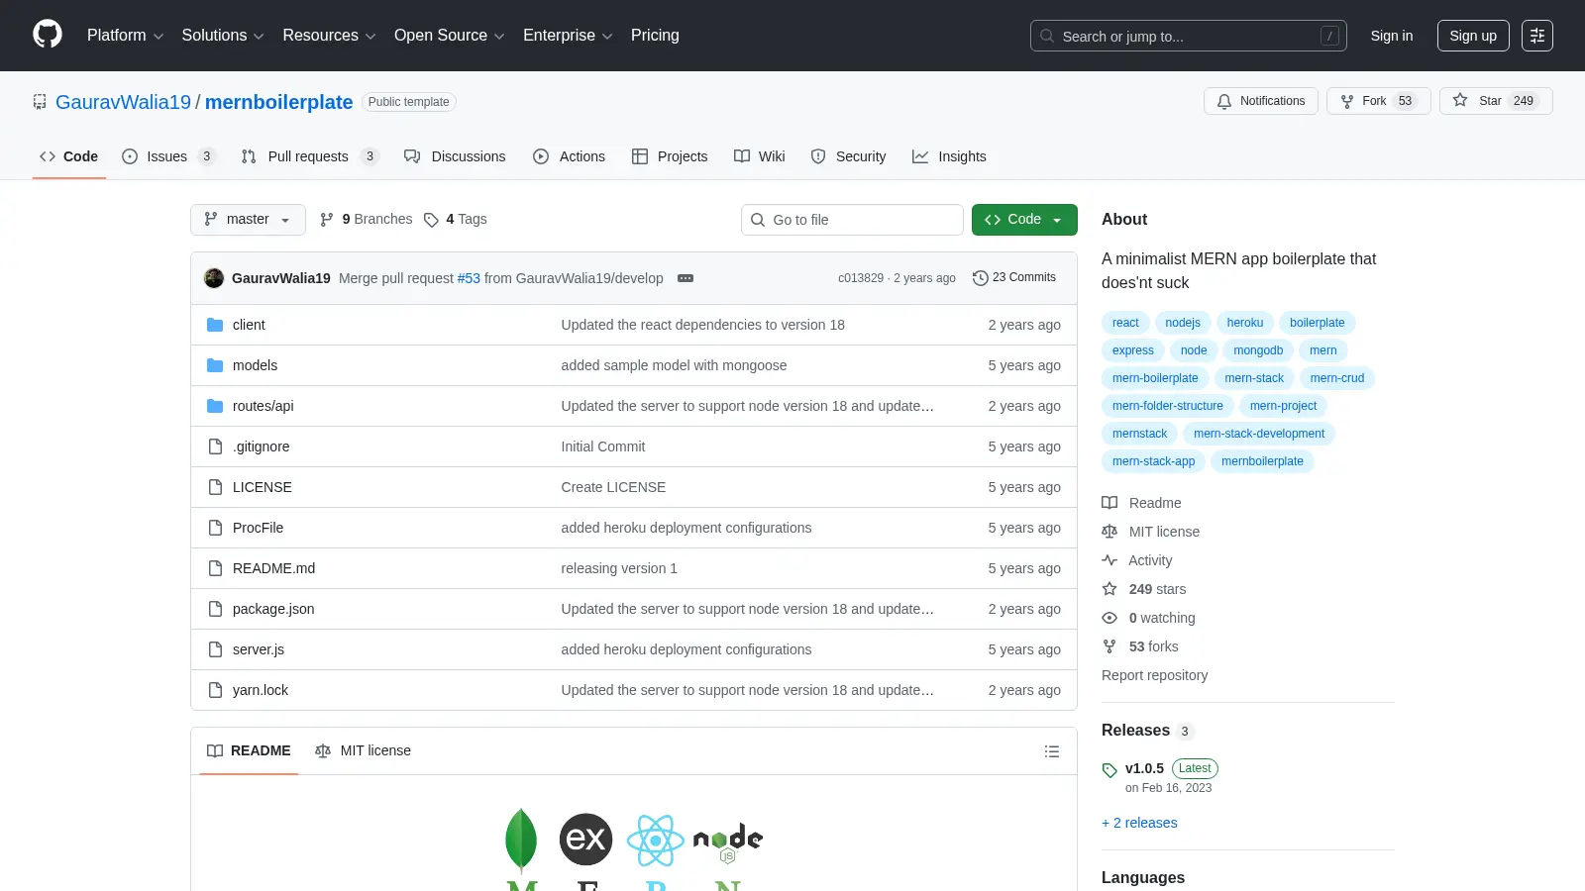Click the mongodb topic tag
Viewport: 1585px width, 891px height.
click(1258, 350)
